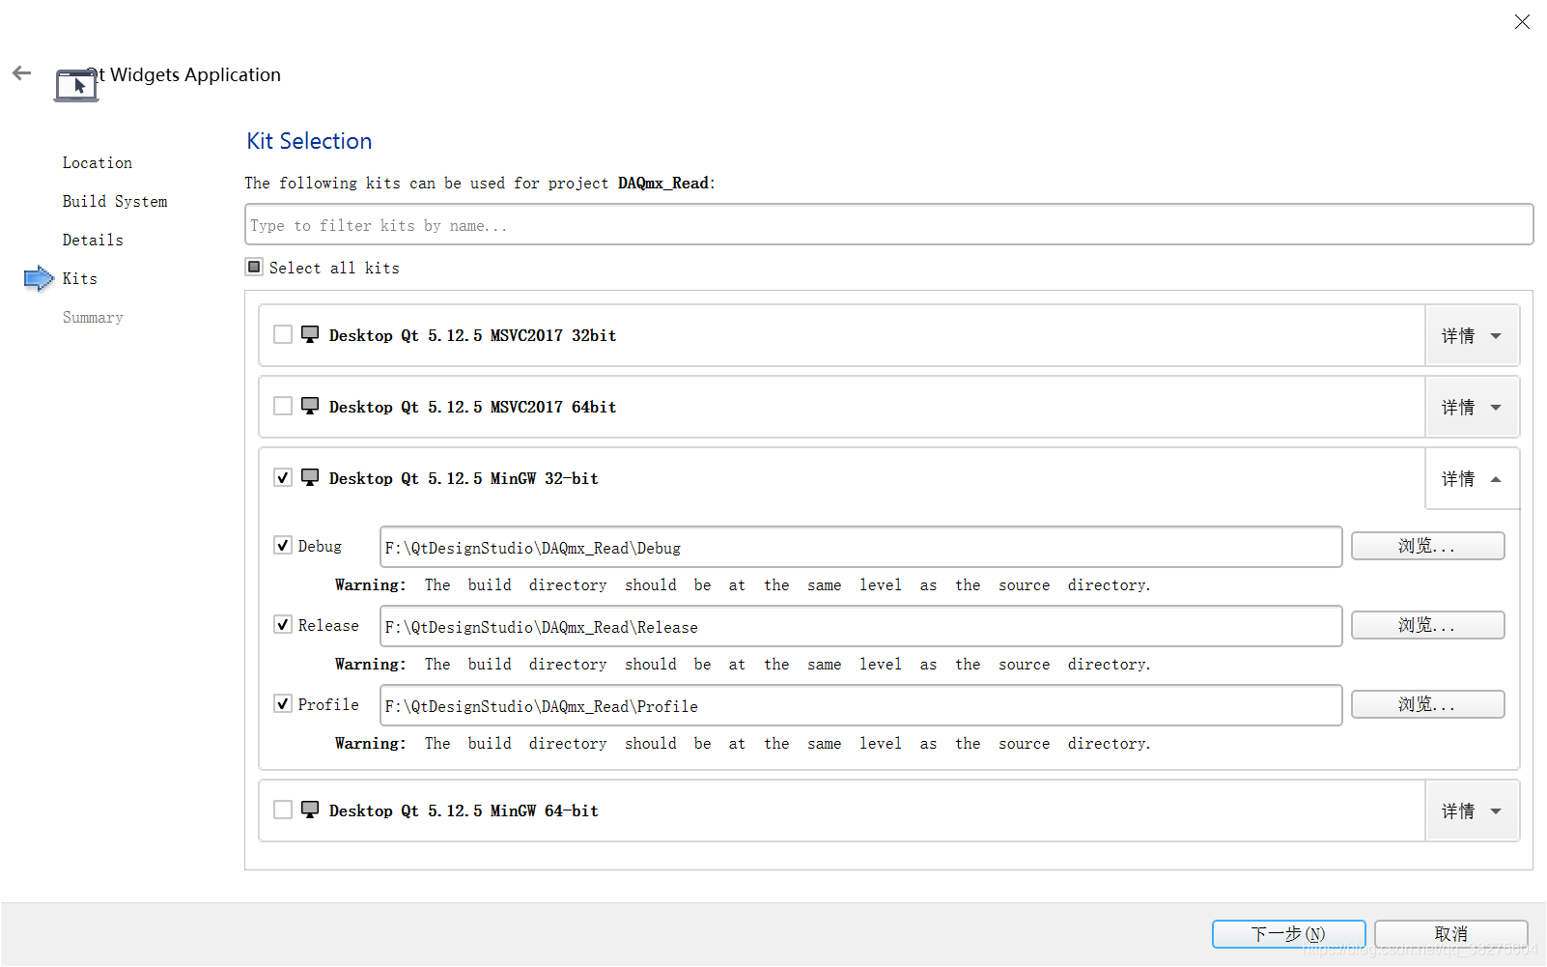Image resolution: width=1547 pixels, height=967 pixels.
Task: Click the warning text below the Profile path
Action: 743,743
